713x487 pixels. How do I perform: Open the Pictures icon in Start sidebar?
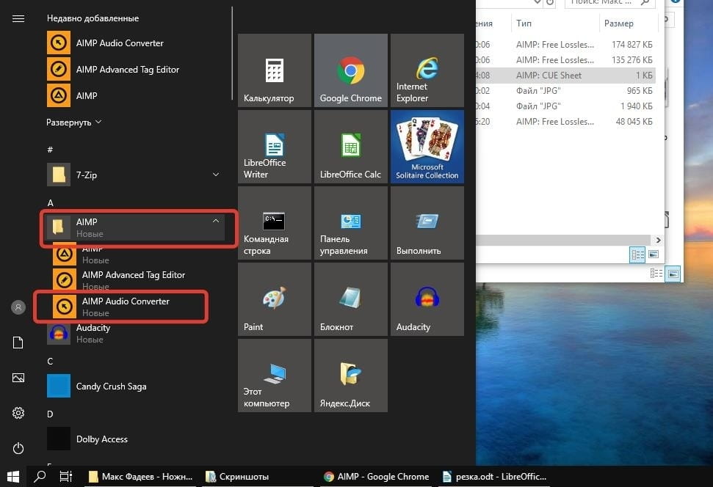18,378
